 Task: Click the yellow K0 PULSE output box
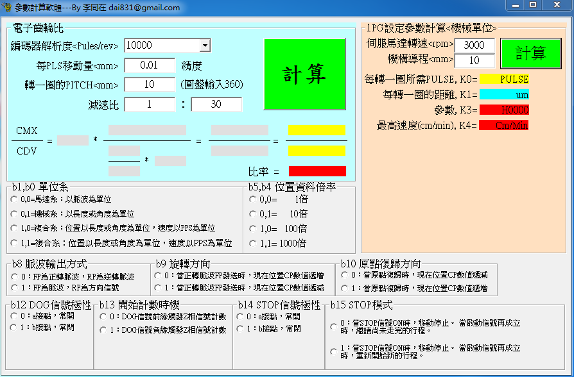click(505, 80)
